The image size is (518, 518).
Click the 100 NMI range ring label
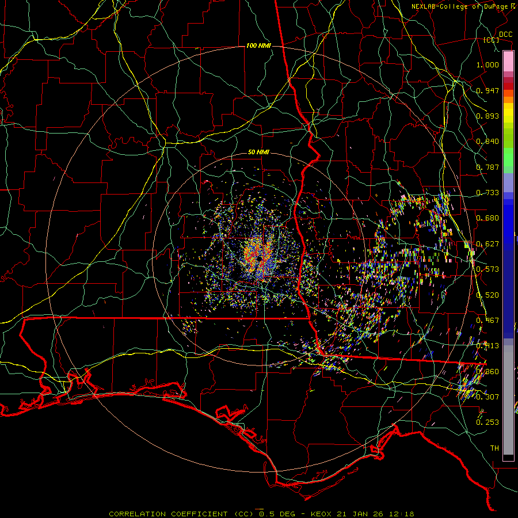[x=258, y=45]
